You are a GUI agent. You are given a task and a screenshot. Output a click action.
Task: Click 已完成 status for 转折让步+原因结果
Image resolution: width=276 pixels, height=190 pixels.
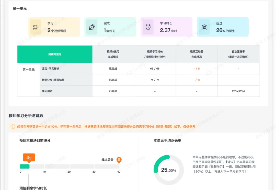[113, 80]
